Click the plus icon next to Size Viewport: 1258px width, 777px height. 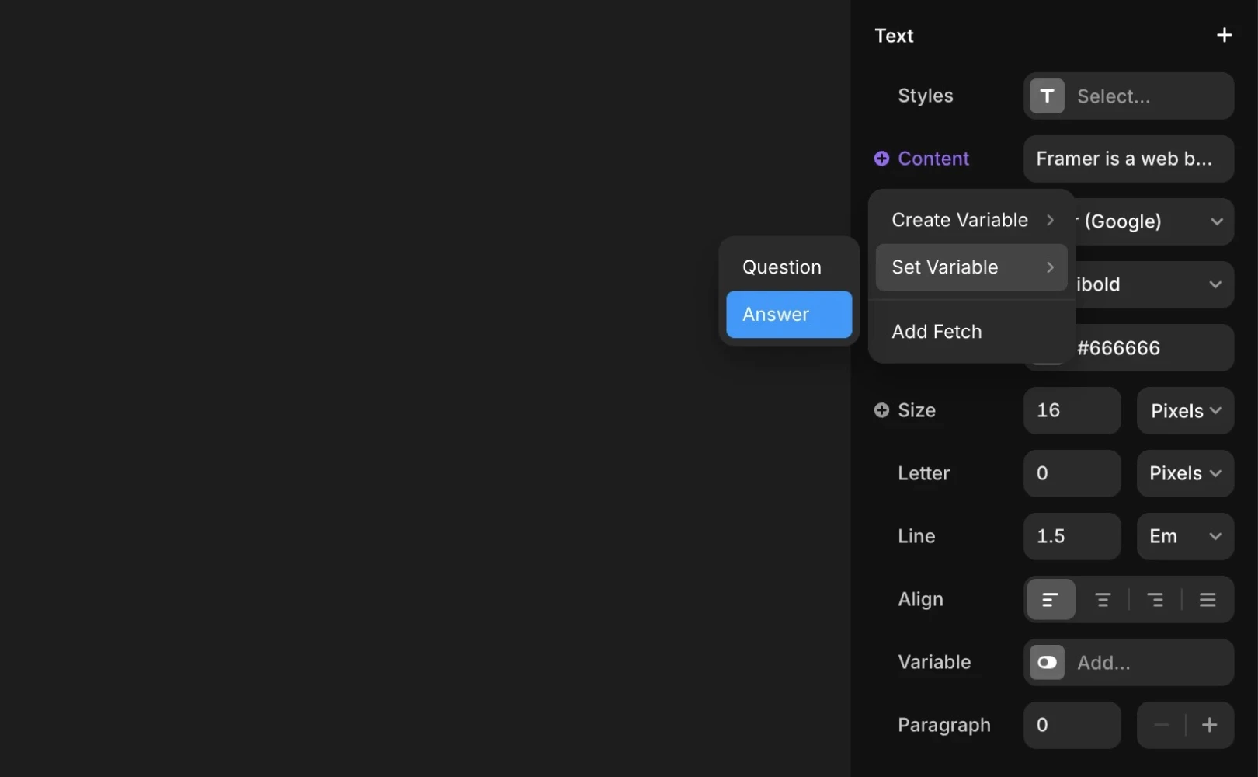pos(881,410)
